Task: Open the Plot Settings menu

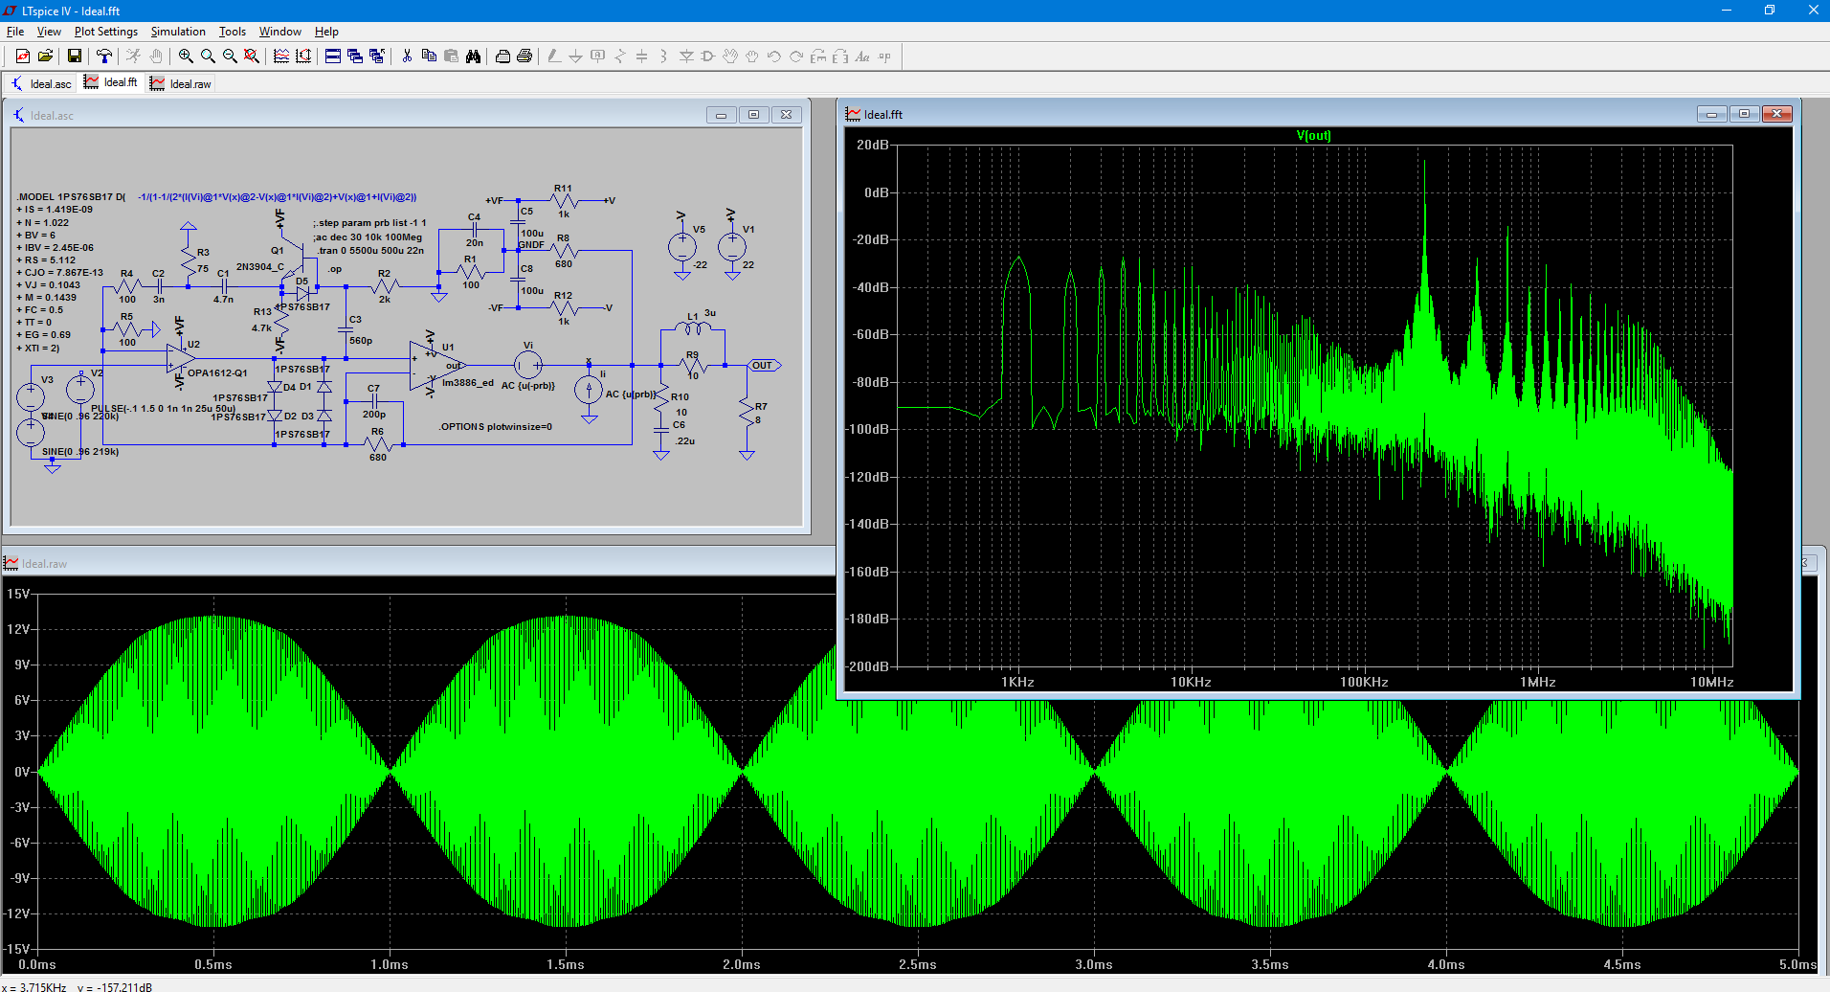Action: (106, 32)
